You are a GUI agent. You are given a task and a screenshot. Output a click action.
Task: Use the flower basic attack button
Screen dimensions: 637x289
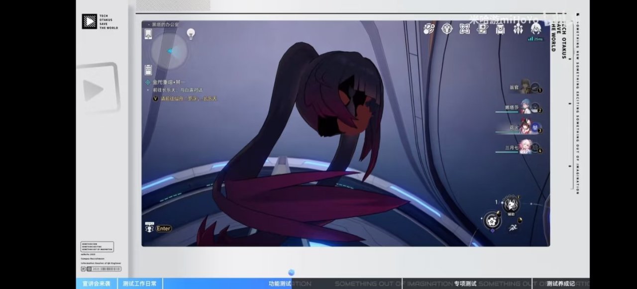493,220
